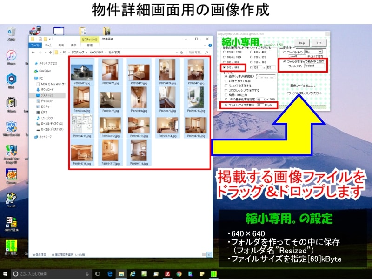Select the 160 x 160 size radio

pos(252,62)
